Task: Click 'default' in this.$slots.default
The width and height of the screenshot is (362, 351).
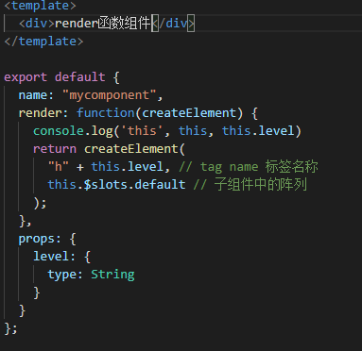Action: pos(160,184)
